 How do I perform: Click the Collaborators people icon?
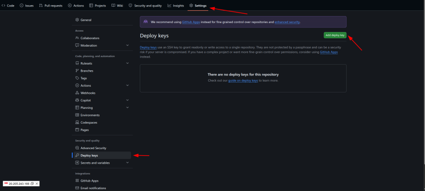pyautogui.click(x=77, y=38)
